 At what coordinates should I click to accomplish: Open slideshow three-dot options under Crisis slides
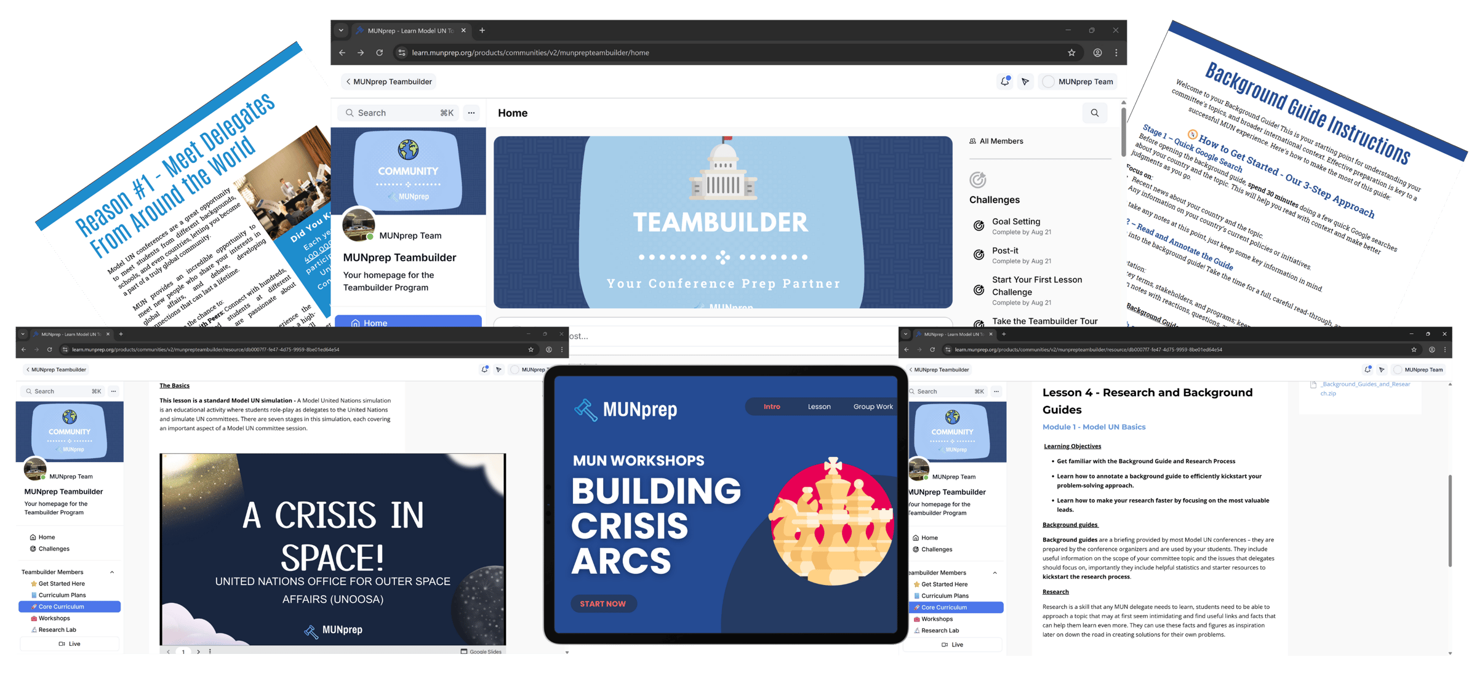pyautogui.click(x=210, y=651)
